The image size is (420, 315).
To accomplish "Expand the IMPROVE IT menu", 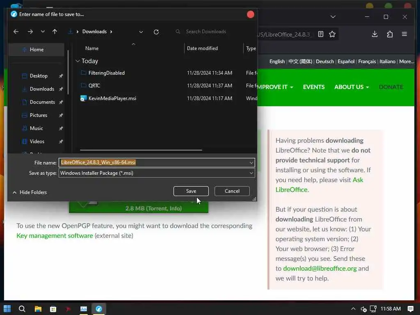I will pos(275,87).
